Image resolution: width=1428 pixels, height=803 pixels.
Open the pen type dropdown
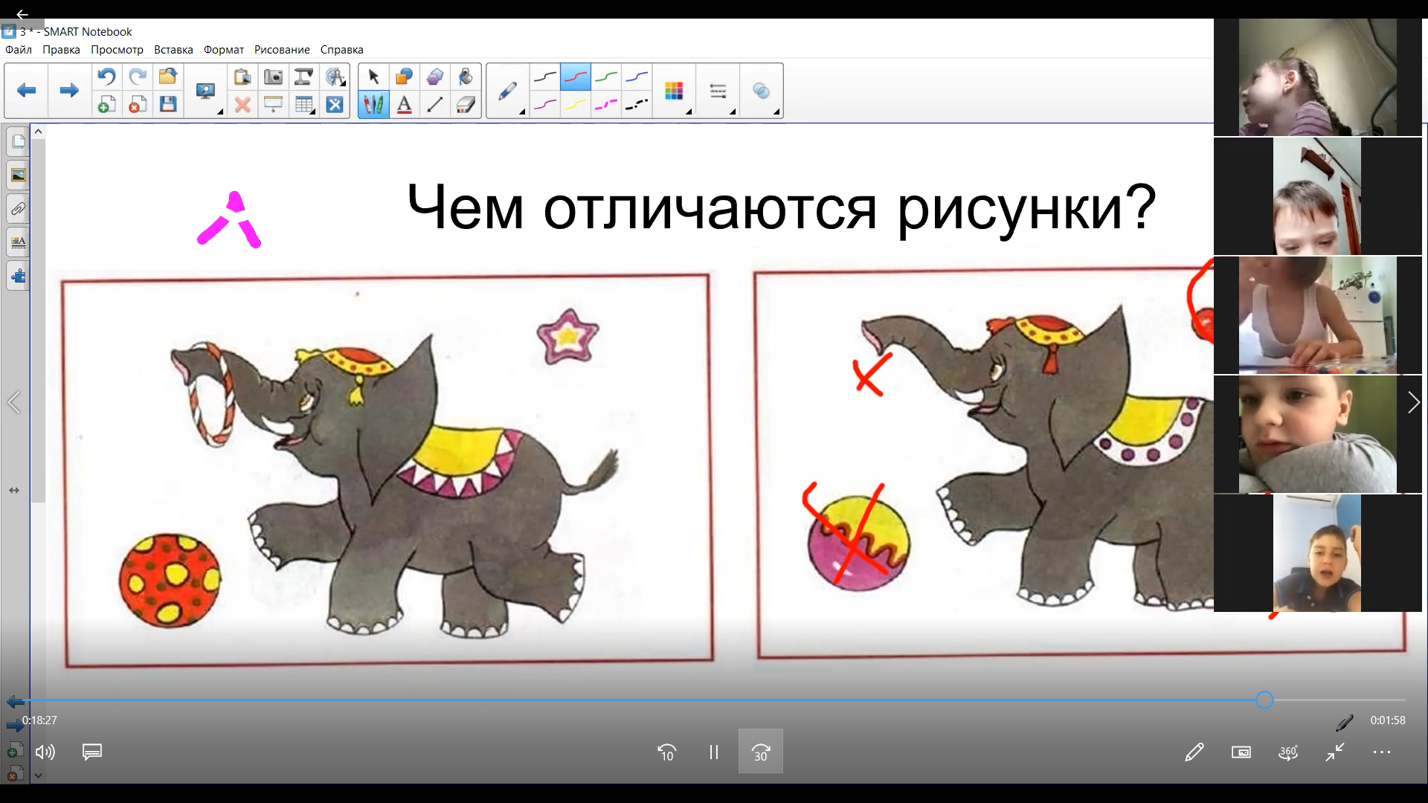pyautogui.click(x=508, y=91)
